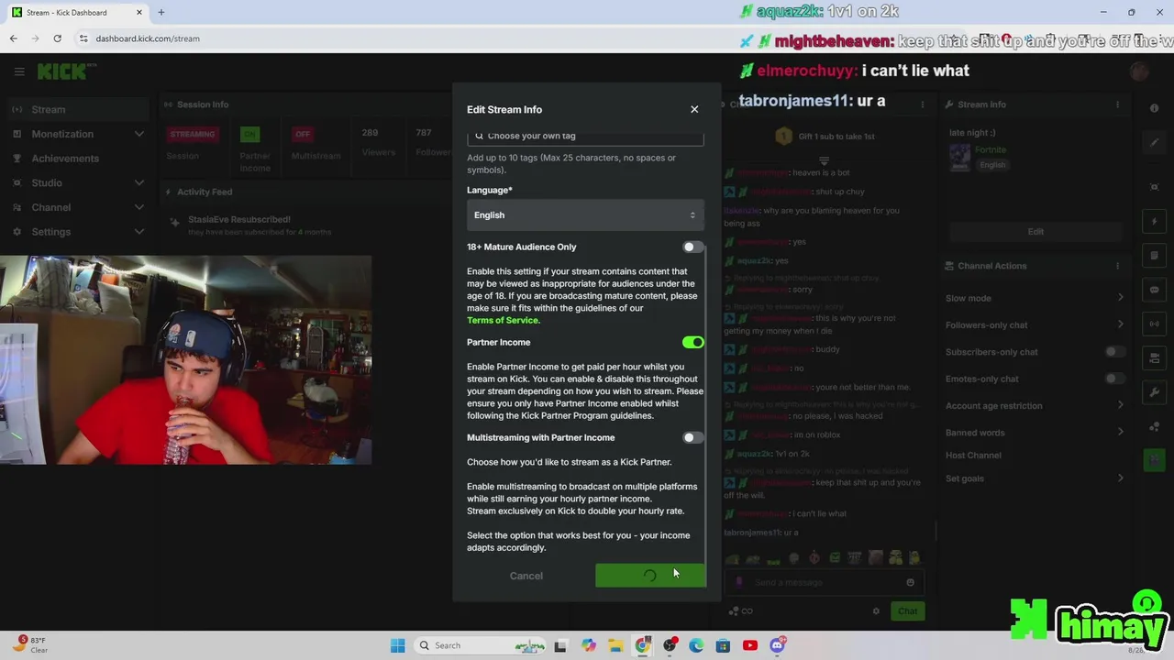Image resolution: width=1174 pixels, height=660 pixels.
Task: Open Slow mode options
Action: point(1035,298)
